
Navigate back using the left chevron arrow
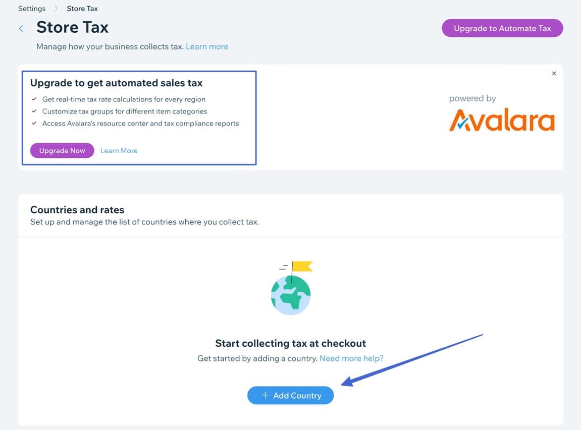click(x=21, y=28)
